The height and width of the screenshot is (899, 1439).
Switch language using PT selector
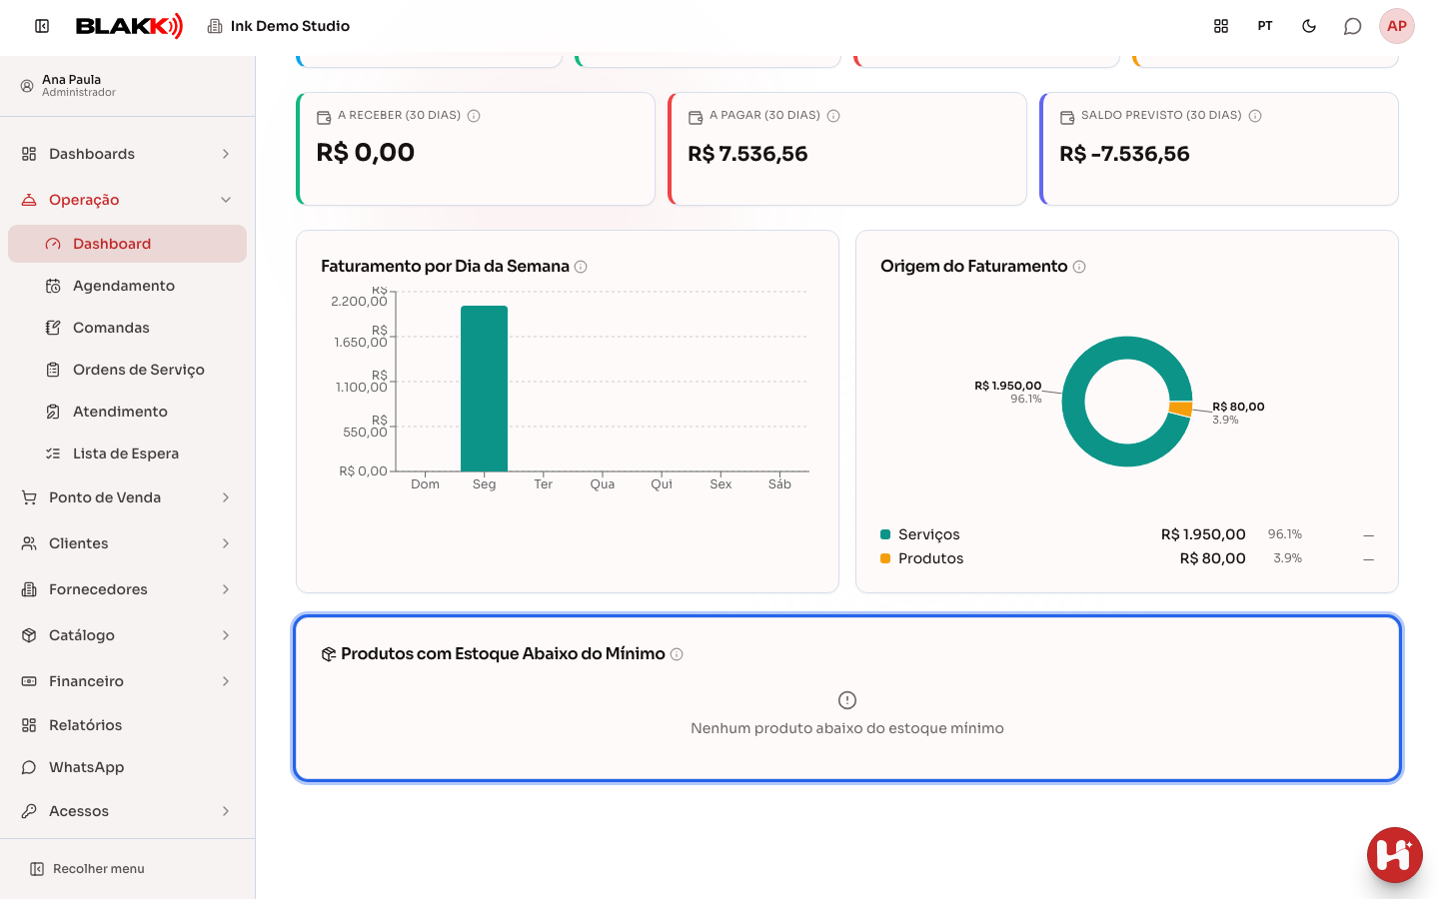coord(1265,26)
